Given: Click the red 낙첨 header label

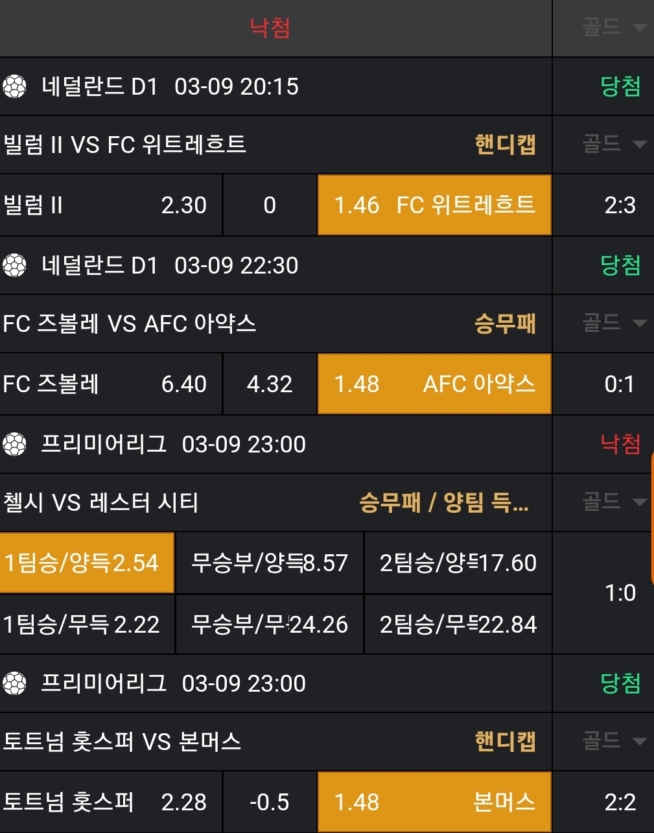Looking at the screenshot, I should tap(270, 28).
